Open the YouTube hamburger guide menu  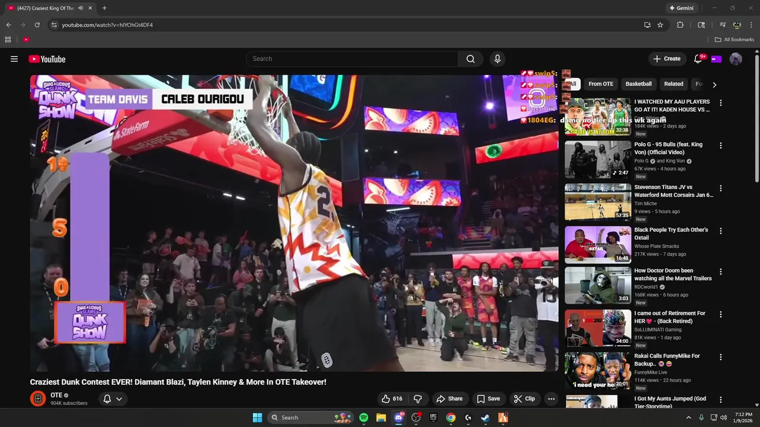point(14,59)
